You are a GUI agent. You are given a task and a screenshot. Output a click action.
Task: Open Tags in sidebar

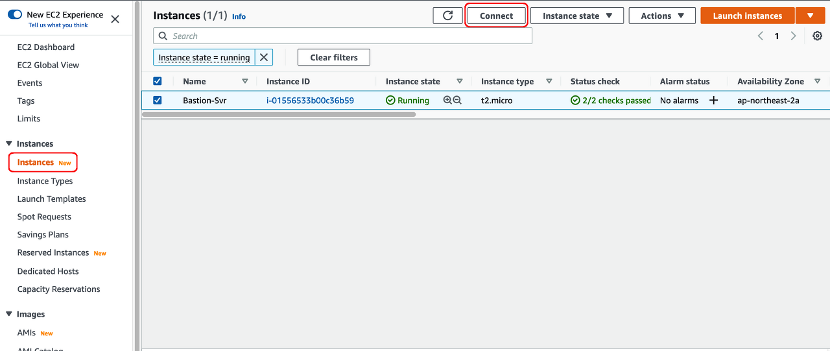click(x=26, y=101)
